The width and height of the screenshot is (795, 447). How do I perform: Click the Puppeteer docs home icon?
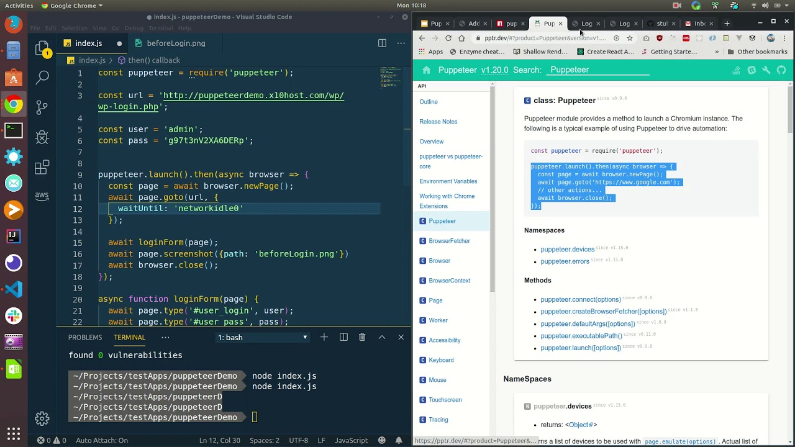click(426, 70)
